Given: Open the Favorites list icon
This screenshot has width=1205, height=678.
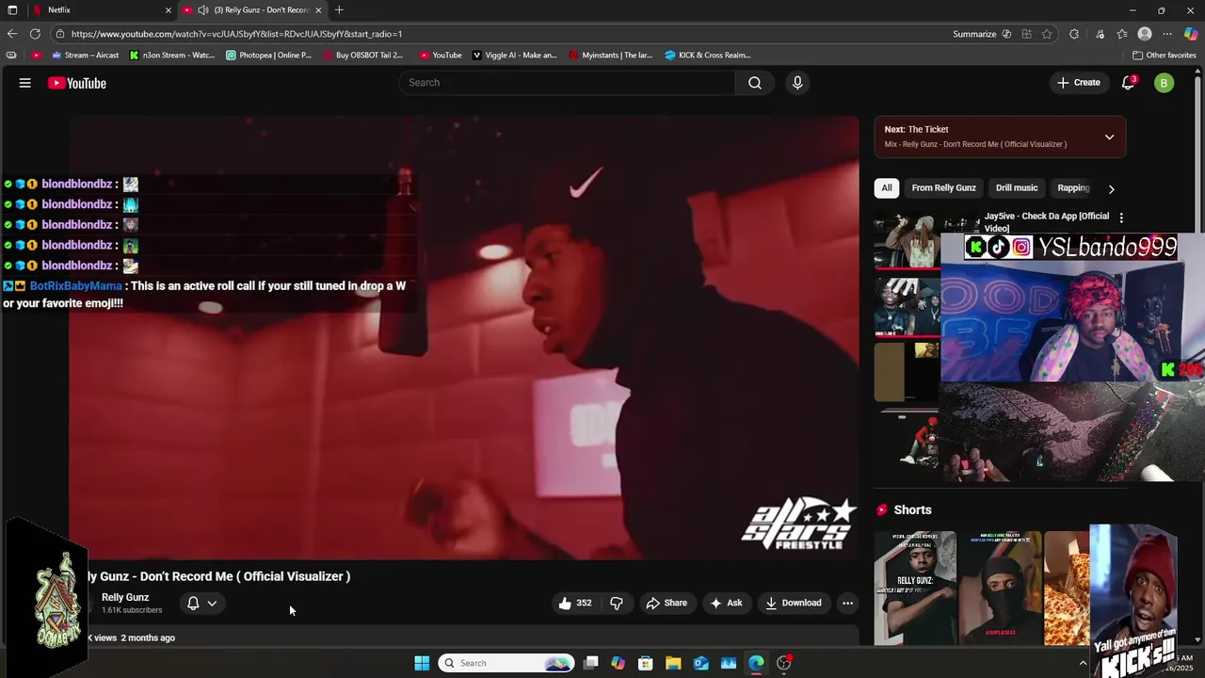Looking at the screenshot, I should (x=1122, y=34).
